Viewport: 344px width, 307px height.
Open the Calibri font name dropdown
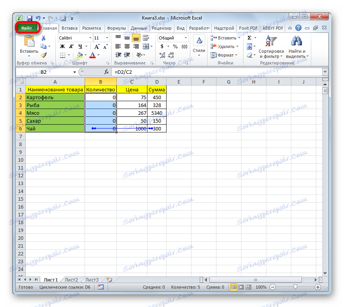(90, 38)
